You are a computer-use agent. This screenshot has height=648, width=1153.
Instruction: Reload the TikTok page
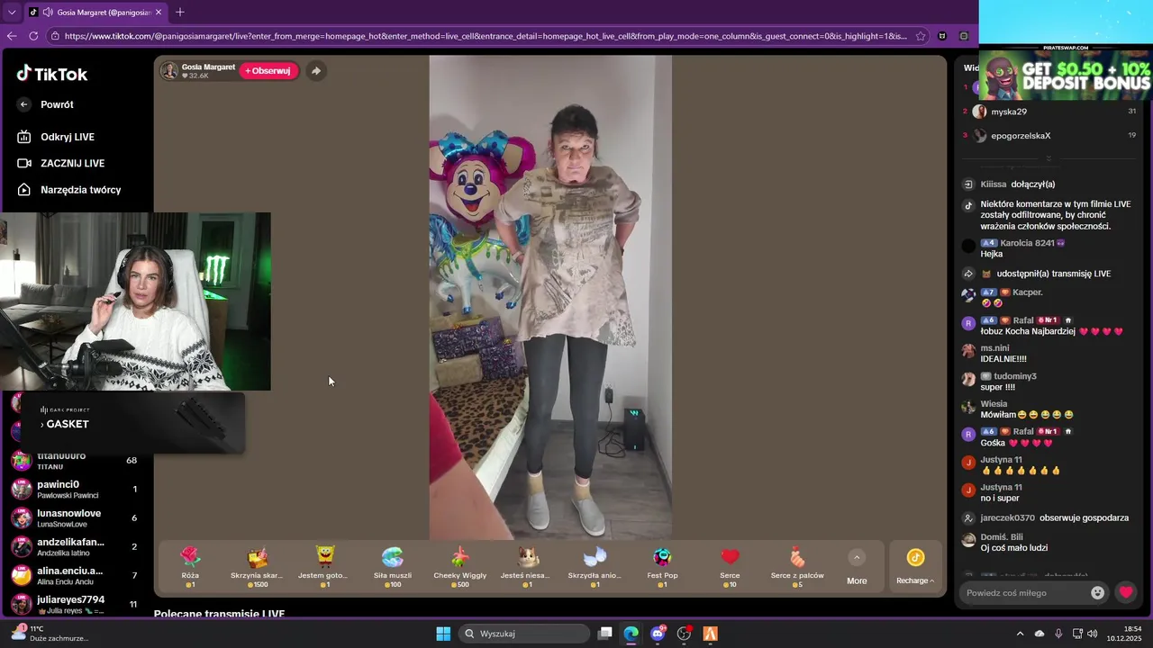point(33,36)
